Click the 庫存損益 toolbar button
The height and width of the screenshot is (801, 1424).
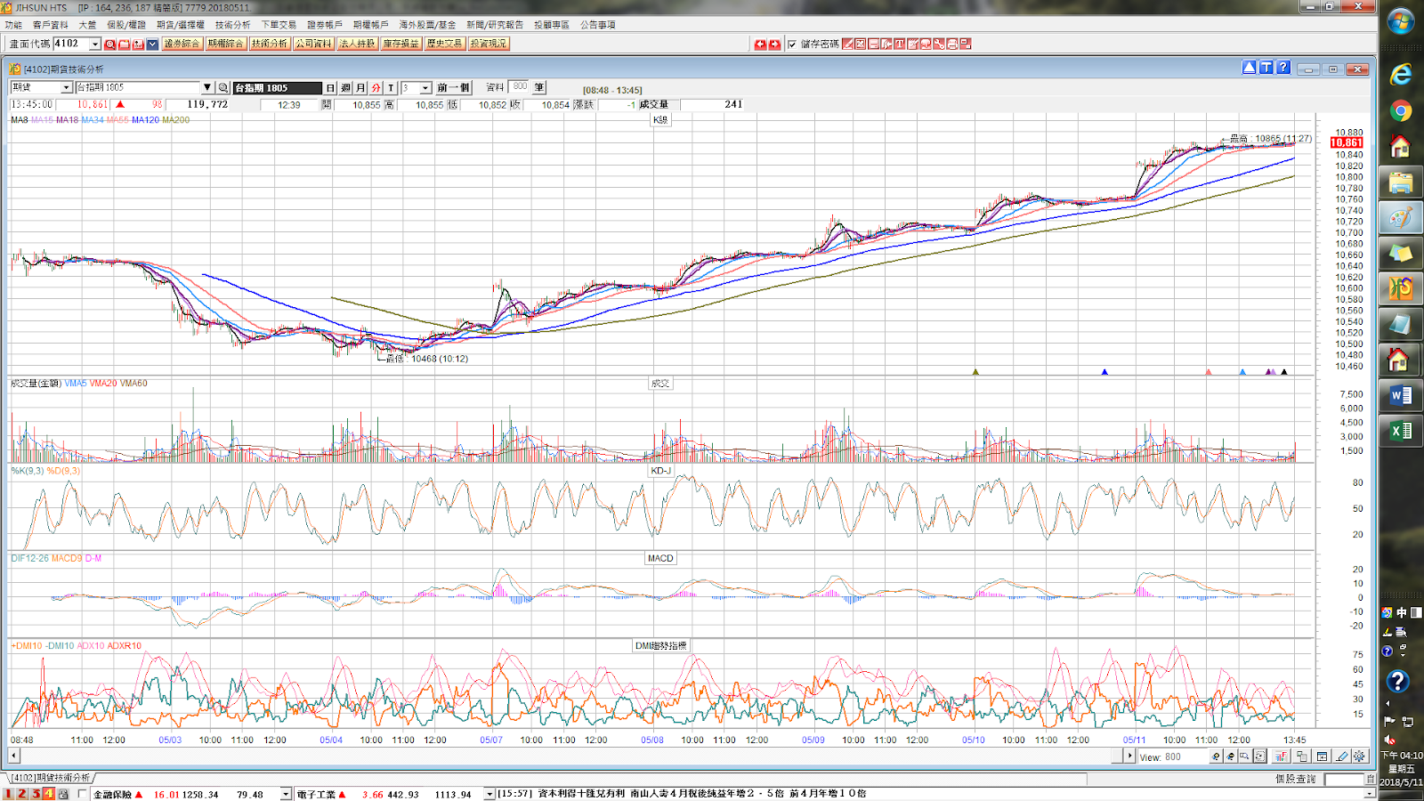pyautogui.click(x=400, y=44)
